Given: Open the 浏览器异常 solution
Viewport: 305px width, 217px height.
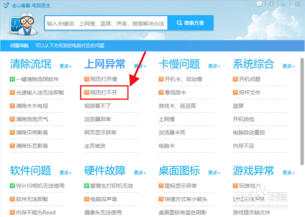Looking at the screenshot, I should (98, 119).
